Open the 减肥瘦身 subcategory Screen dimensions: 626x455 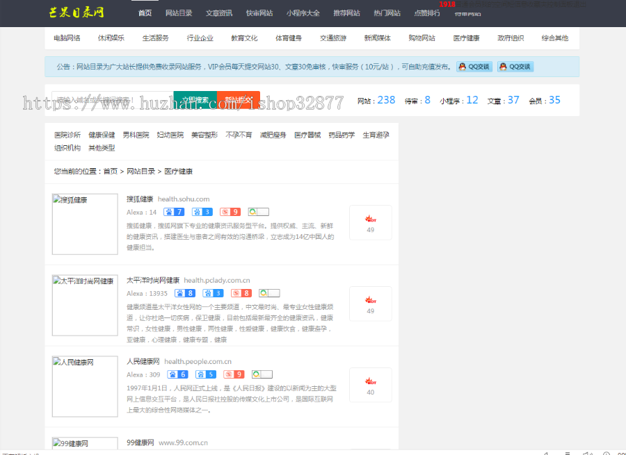tap(273, 135)
